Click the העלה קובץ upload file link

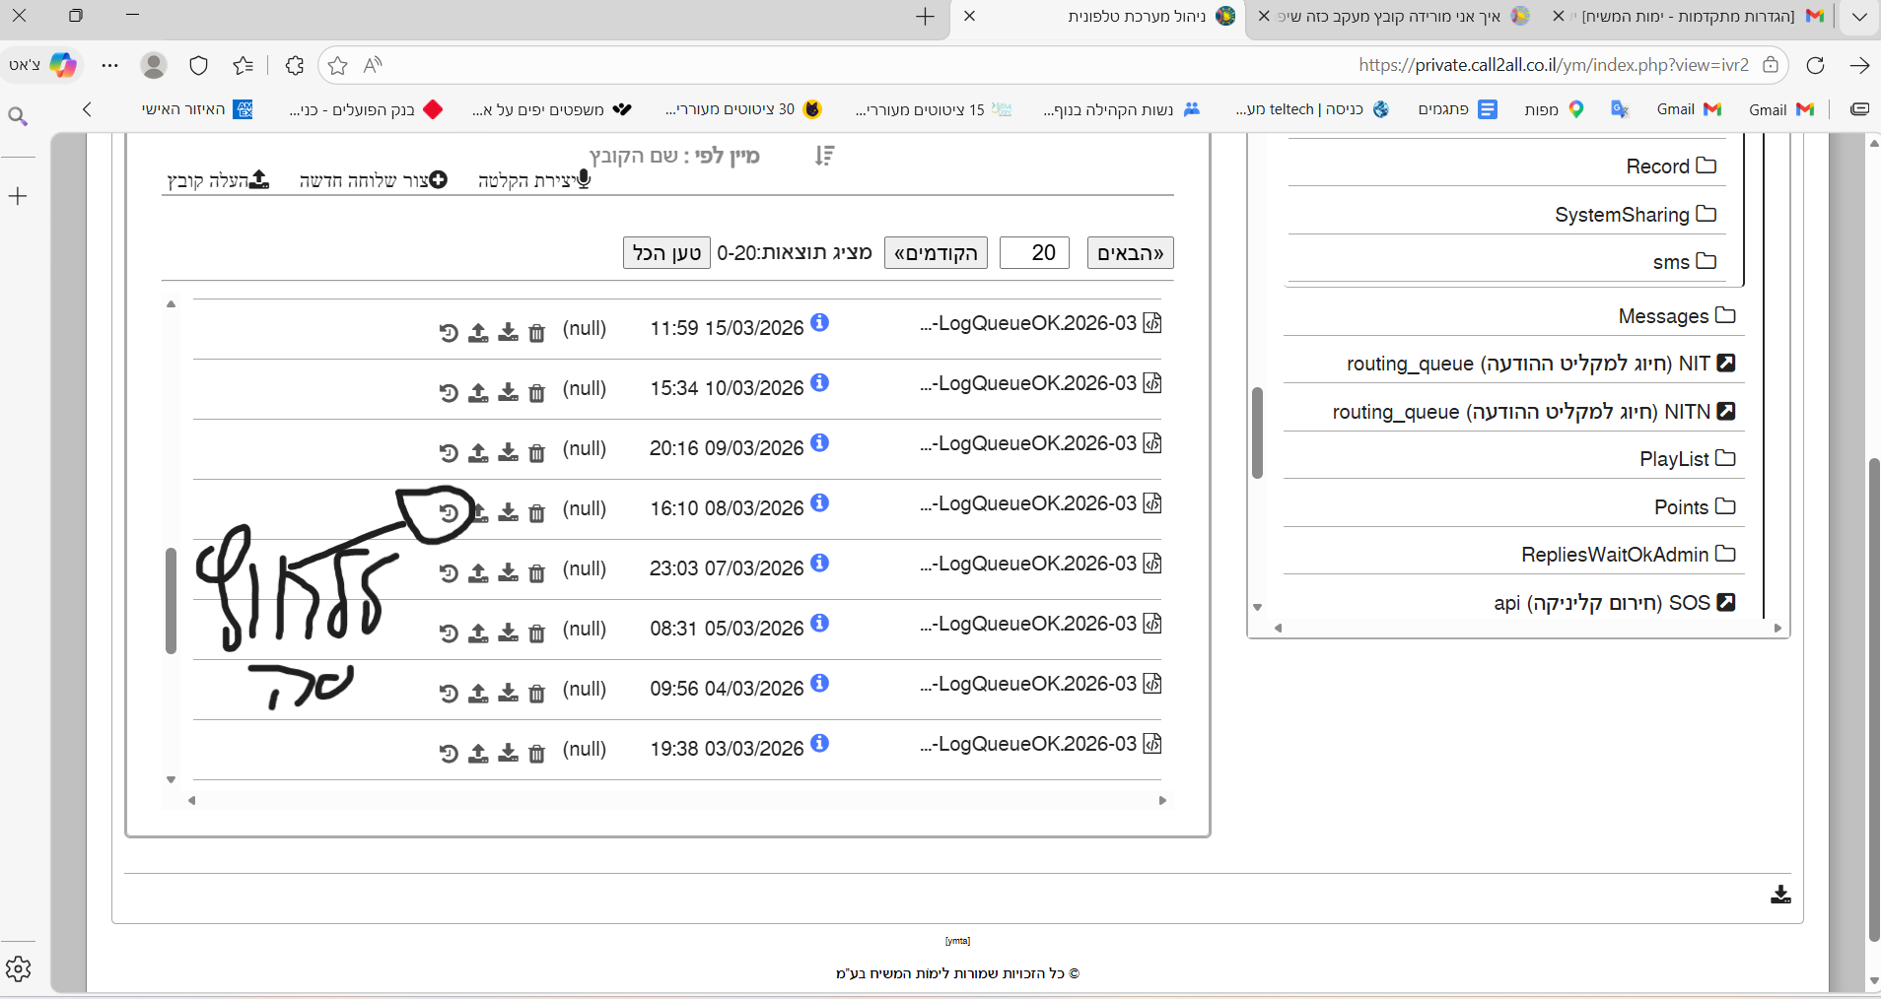point(218,180)
